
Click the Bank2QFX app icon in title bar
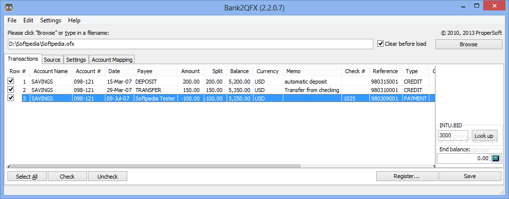click(9, 7)
